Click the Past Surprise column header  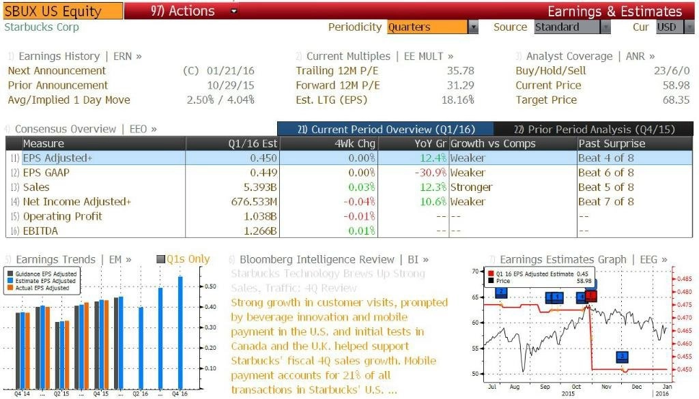click(x=635, y=143)
